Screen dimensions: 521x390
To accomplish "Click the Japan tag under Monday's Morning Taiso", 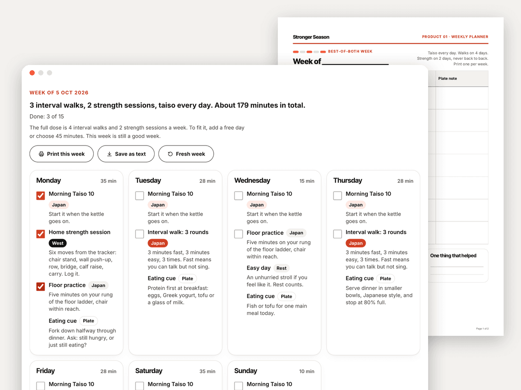I will (x=59, y=205).
